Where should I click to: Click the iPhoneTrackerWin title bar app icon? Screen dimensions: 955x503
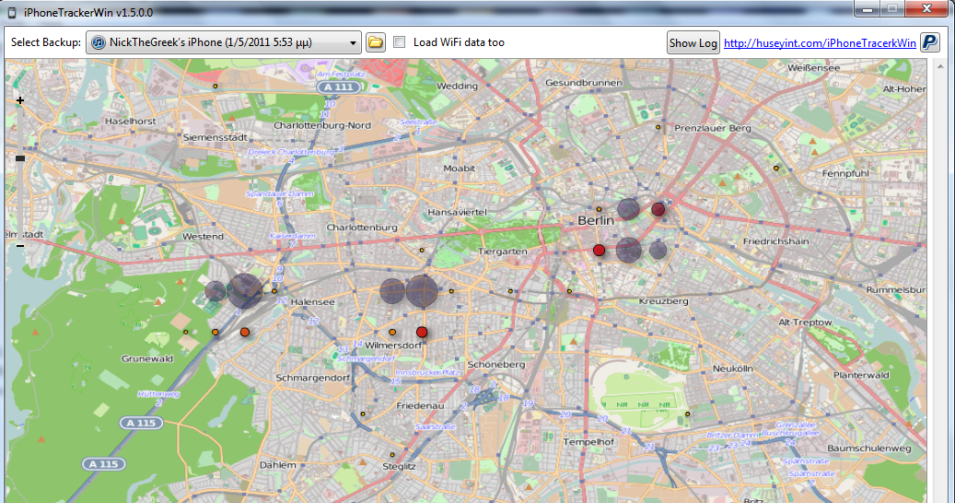[x=11, y=12]
